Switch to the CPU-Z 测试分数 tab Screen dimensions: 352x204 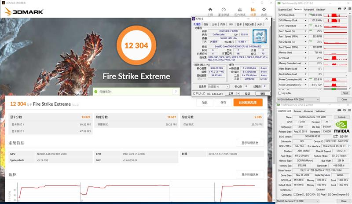[249, 24]
